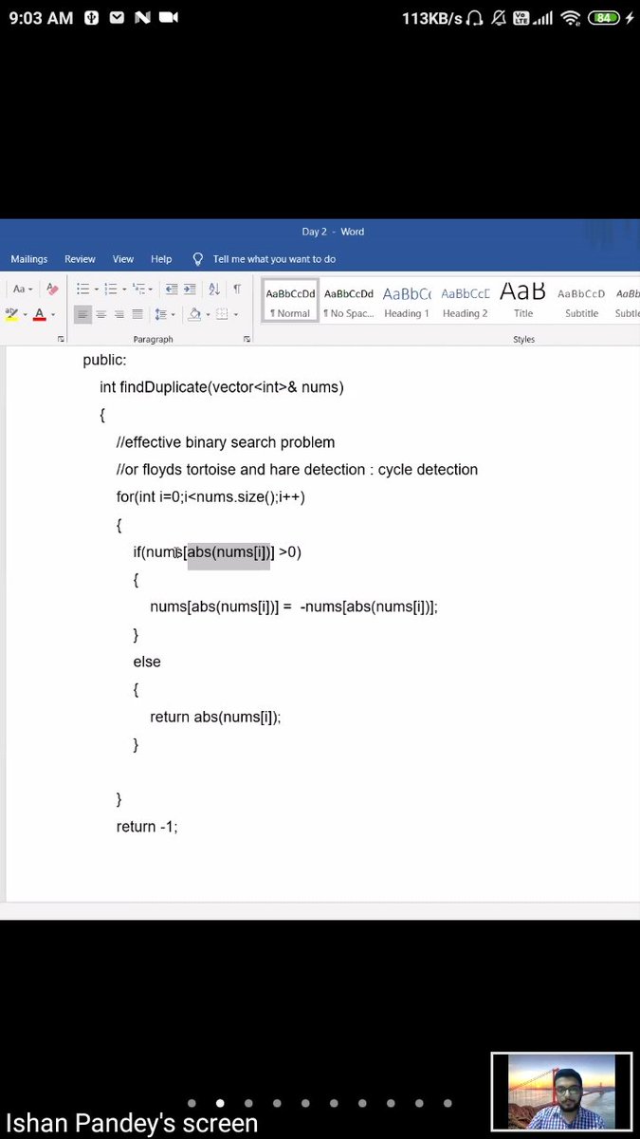Screen dimensions: 640x1139
Task: Tap the battery indicator in status bar
Action: pyautogui.click(x=604, y=18)
